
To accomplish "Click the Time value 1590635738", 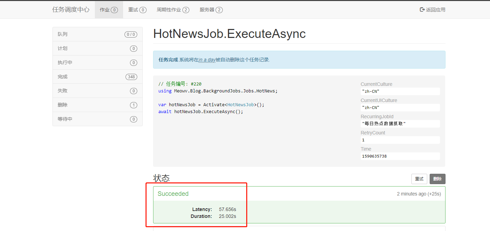I will 374,156.
